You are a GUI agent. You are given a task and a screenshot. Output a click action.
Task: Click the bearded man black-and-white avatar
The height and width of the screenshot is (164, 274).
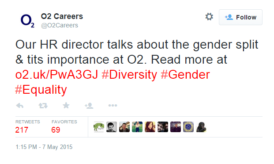112,127
